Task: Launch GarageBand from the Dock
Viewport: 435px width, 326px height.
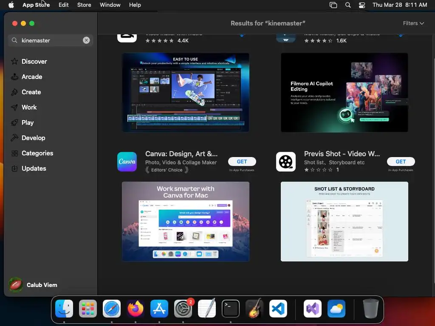Action: click(254, 309)
